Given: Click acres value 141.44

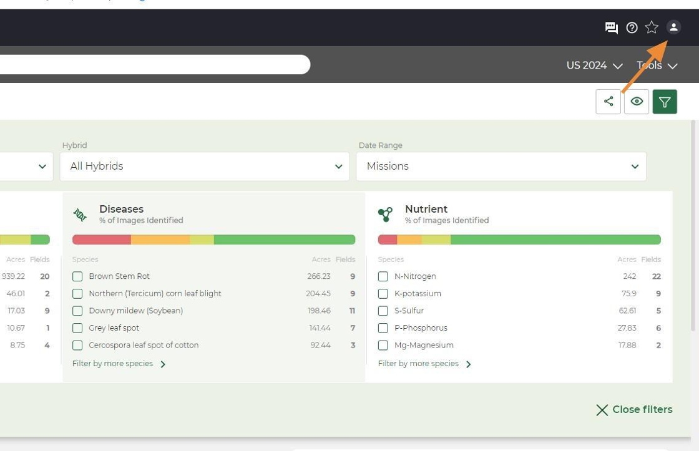Looking at the screenshot, I should coord(320,328).
